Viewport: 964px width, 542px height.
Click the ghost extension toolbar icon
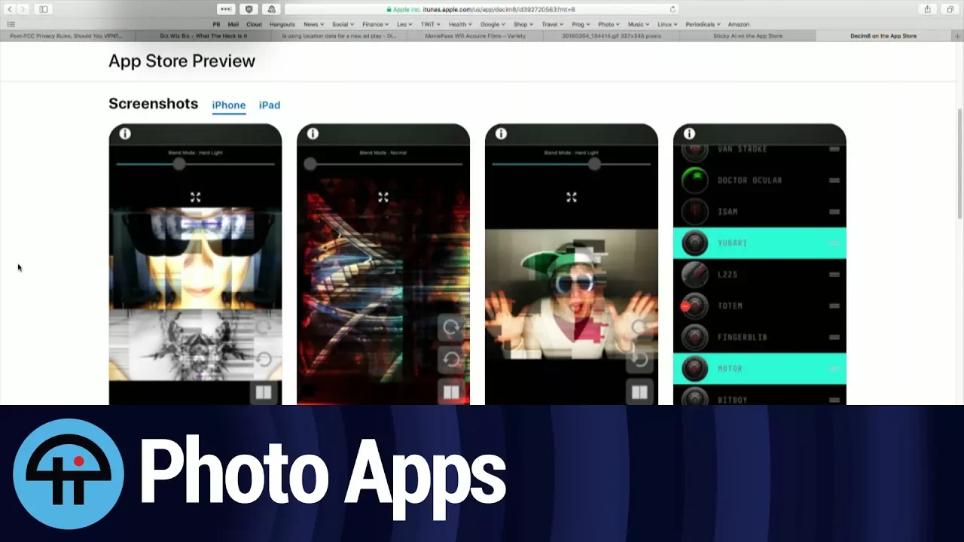point(271,9)
